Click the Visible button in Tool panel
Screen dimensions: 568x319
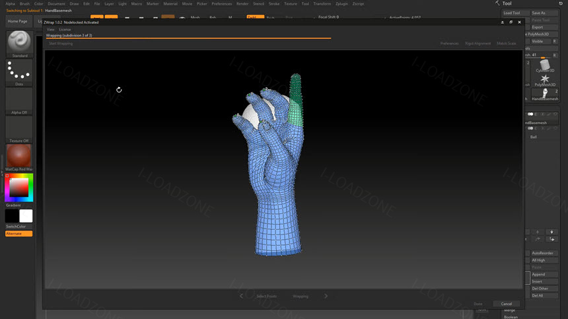pyautogui.click(x=540, y=41)
